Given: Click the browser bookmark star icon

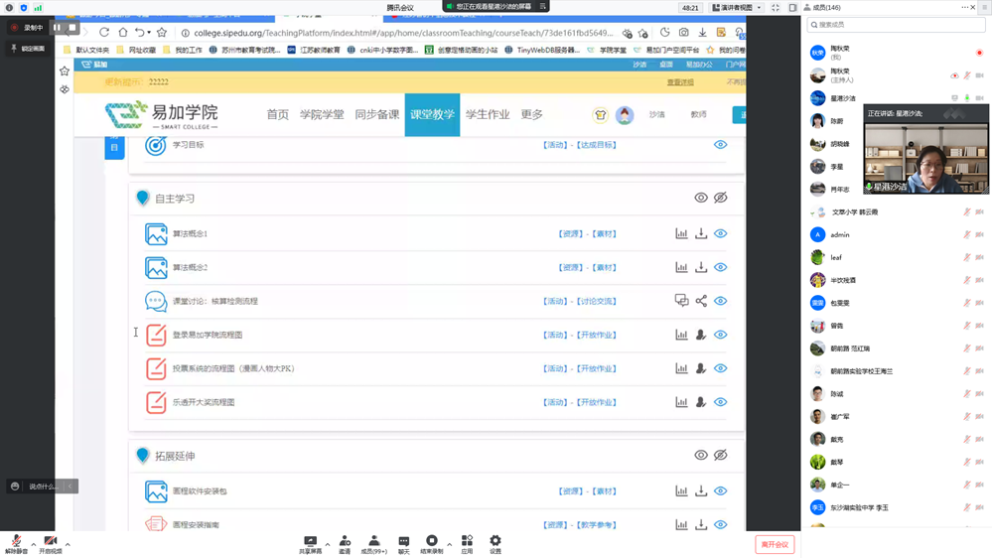Looking at the screenshot, I should [x=162, y=32].
